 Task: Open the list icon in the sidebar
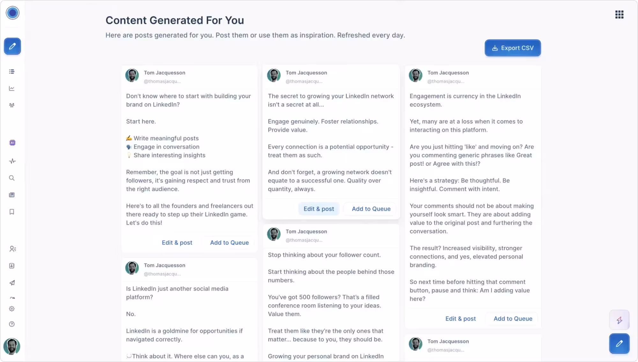(x=12, y=72)
